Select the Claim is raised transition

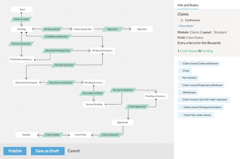22,19
